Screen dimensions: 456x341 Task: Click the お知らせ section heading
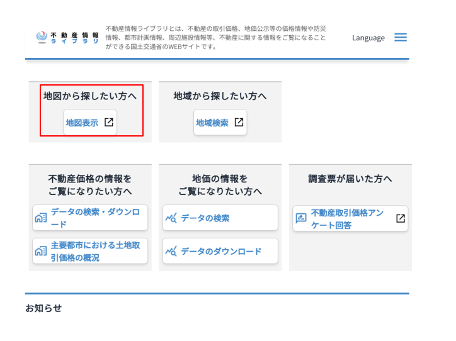click(43, 308)
